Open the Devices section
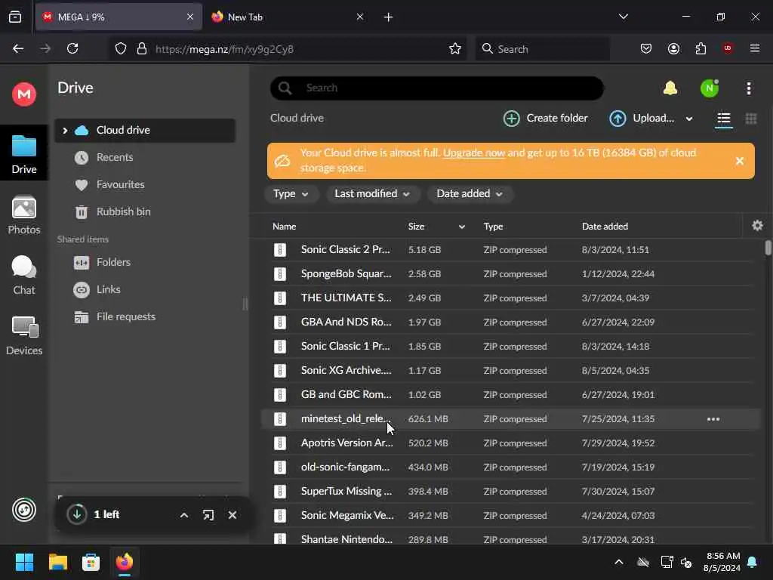 (23, 336)
